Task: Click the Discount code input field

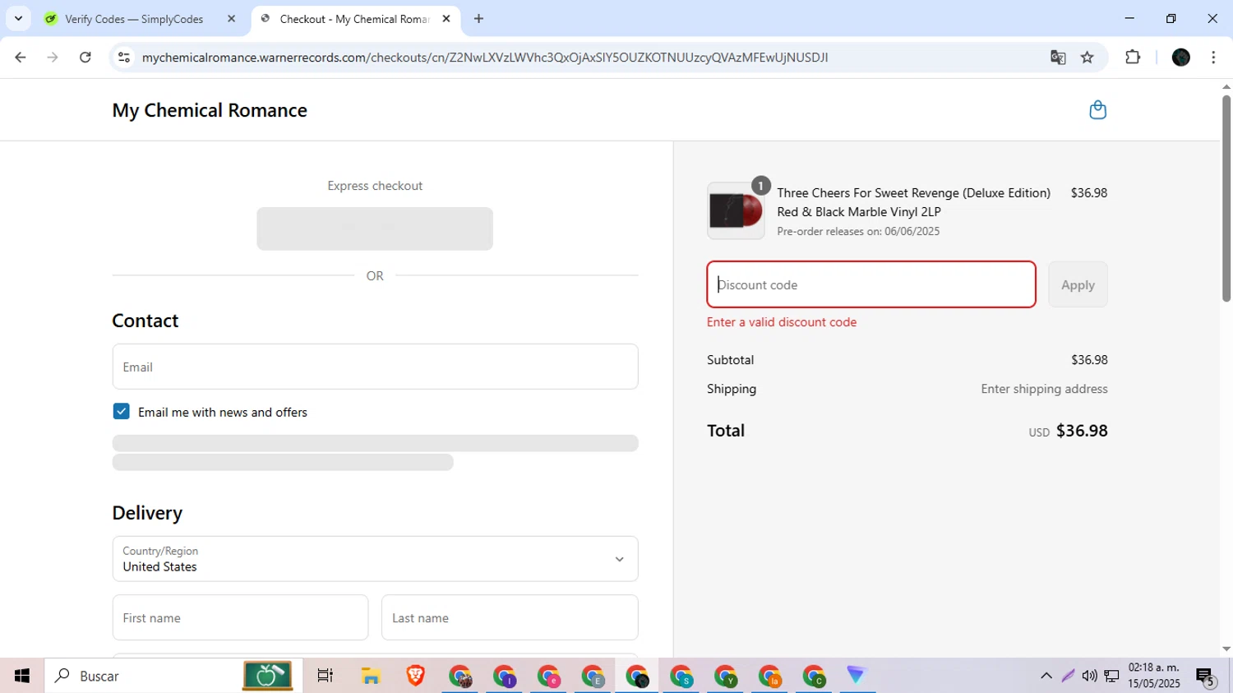Action: (x=871, y=284)
